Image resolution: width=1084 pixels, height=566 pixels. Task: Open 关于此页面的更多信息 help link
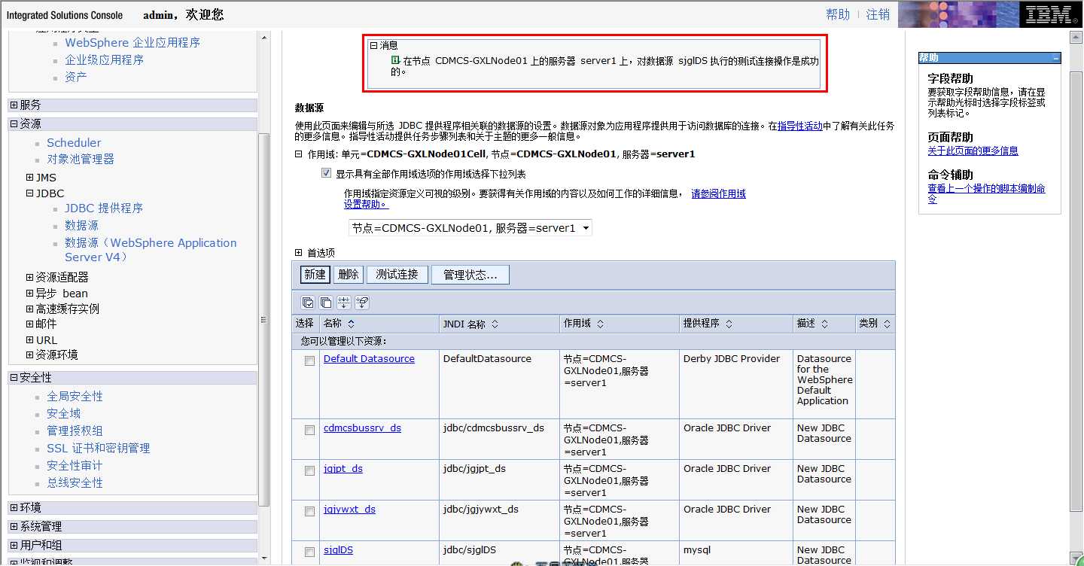pos(973,151)
